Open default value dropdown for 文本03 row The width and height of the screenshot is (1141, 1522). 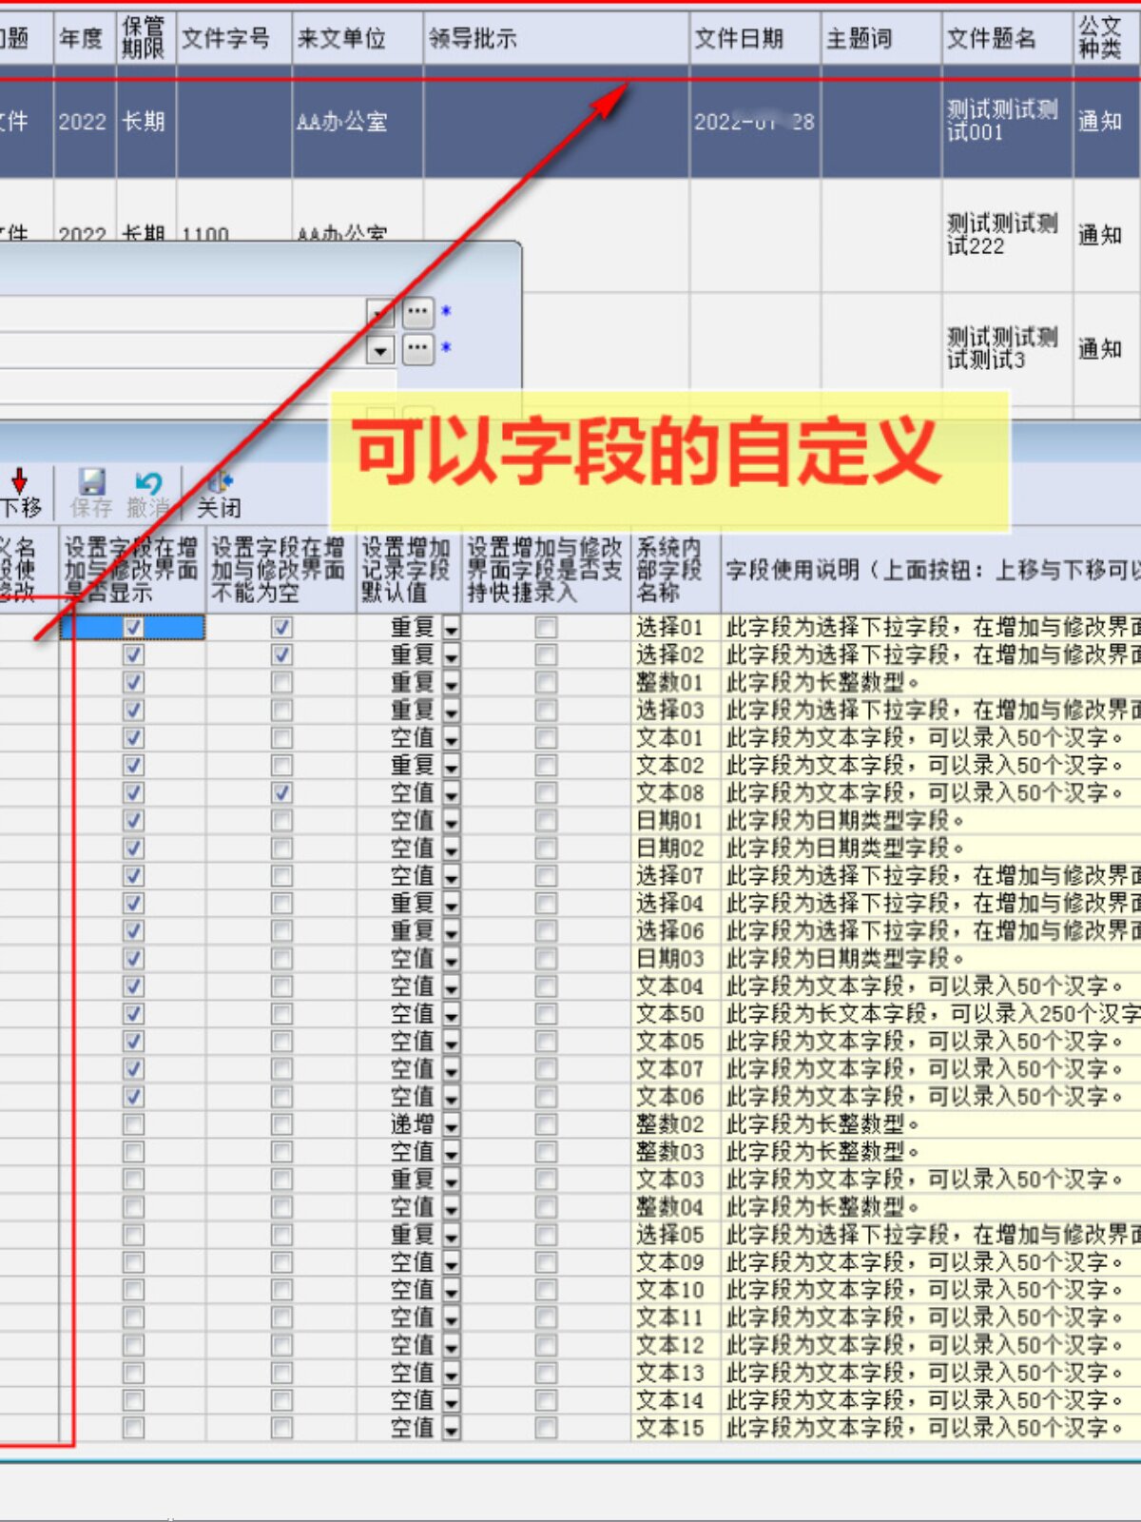click(451, 1180)
